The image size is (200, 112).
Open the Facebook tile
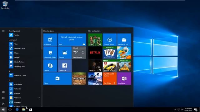65,66
